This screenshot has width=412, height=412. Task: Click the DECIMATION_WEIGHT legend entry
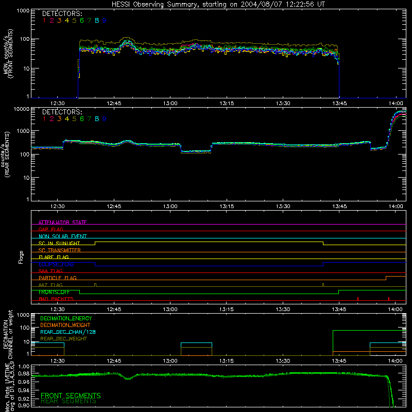click(x=65, y=325)
